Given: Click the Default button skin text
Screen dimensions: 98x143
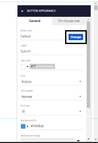Looking at the screenshot, I should (x=26, y=36).
